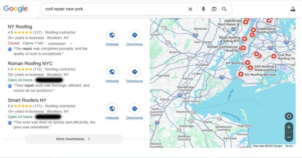The width and height of the screenshot is (302, 158).
Task: Select SAS Roofing & Waterproofing map pin
Action: (250, 68)
